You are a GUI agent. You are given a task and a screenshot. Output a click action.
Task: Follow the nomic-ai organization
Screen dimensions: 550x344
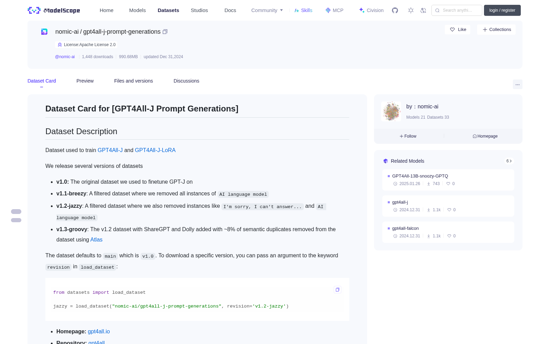[x=408, y=136]
